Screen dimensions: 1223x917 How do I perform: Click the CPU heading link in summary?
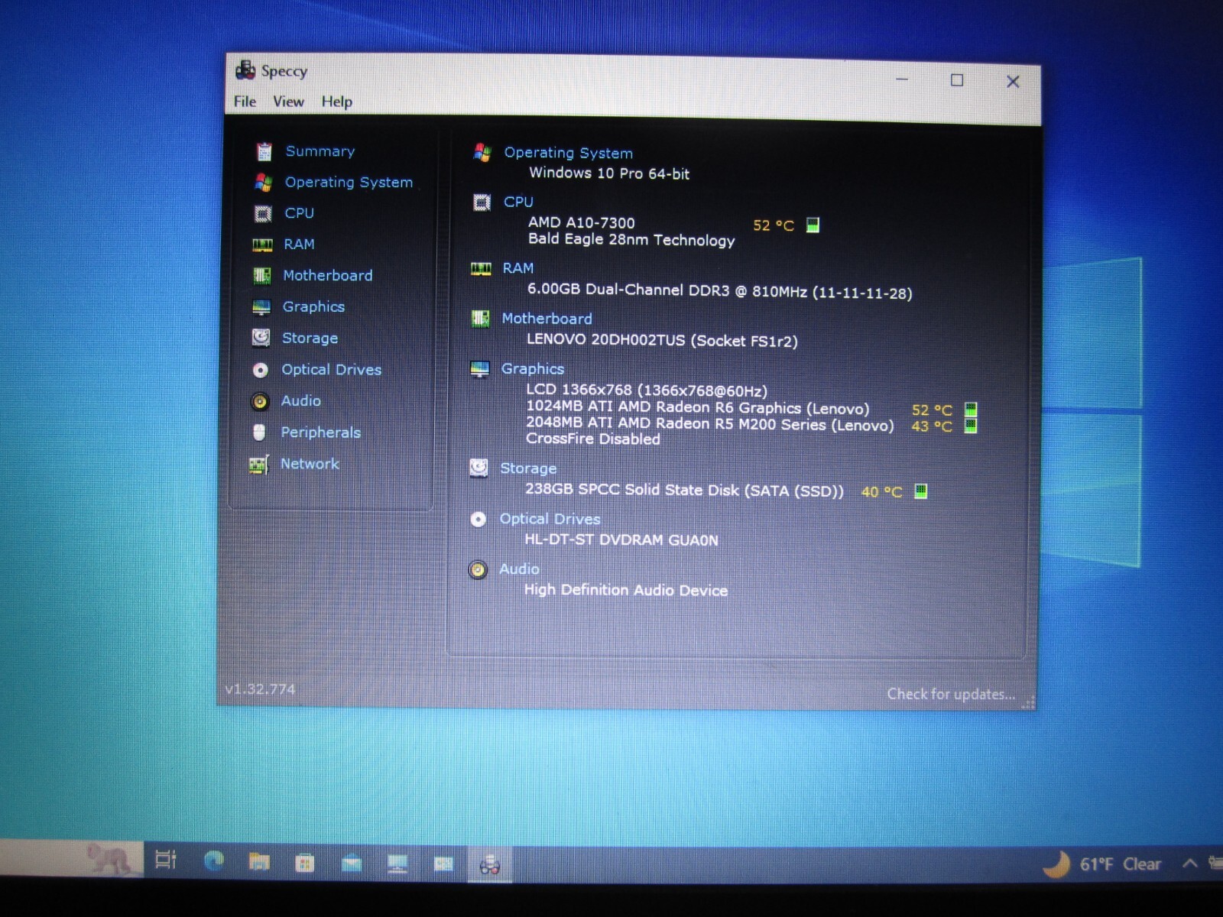(518, 202)
